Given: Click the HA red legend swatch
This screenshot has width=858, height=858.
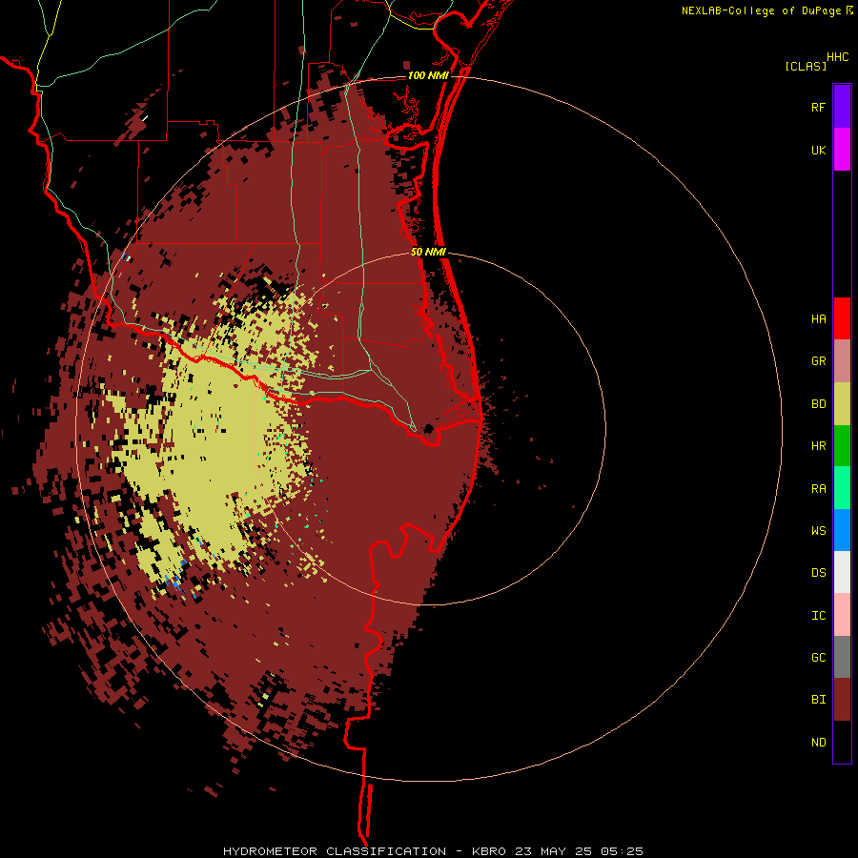Looking at the screenshot, I should pyautogui.click(x=842, y=318).
